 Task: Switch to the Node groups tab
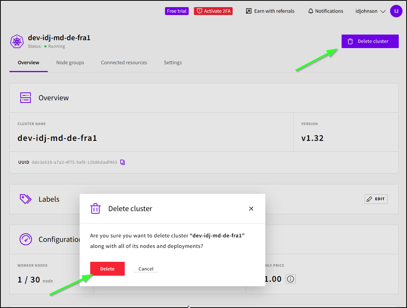[x=70, y=63]
